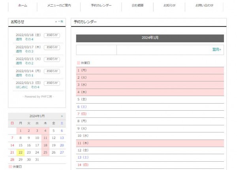Go to next month with 翌月» link
Image resolution: width=237 pixels, height=170 pixels.
[x=216, y=50]
